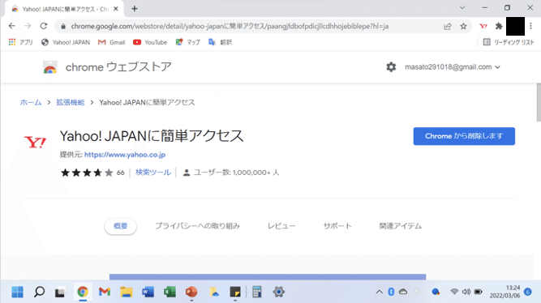541x303 pixels.
Task: Expand the masato291018@gmail.com account dropdown
Action: point(453,67)
